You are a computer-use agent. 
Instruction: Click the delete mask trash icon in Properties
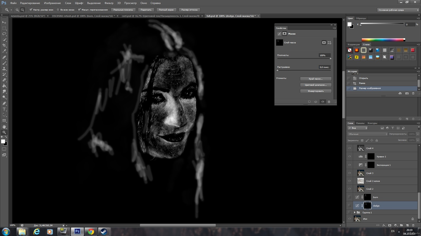[x=329, y=102]
